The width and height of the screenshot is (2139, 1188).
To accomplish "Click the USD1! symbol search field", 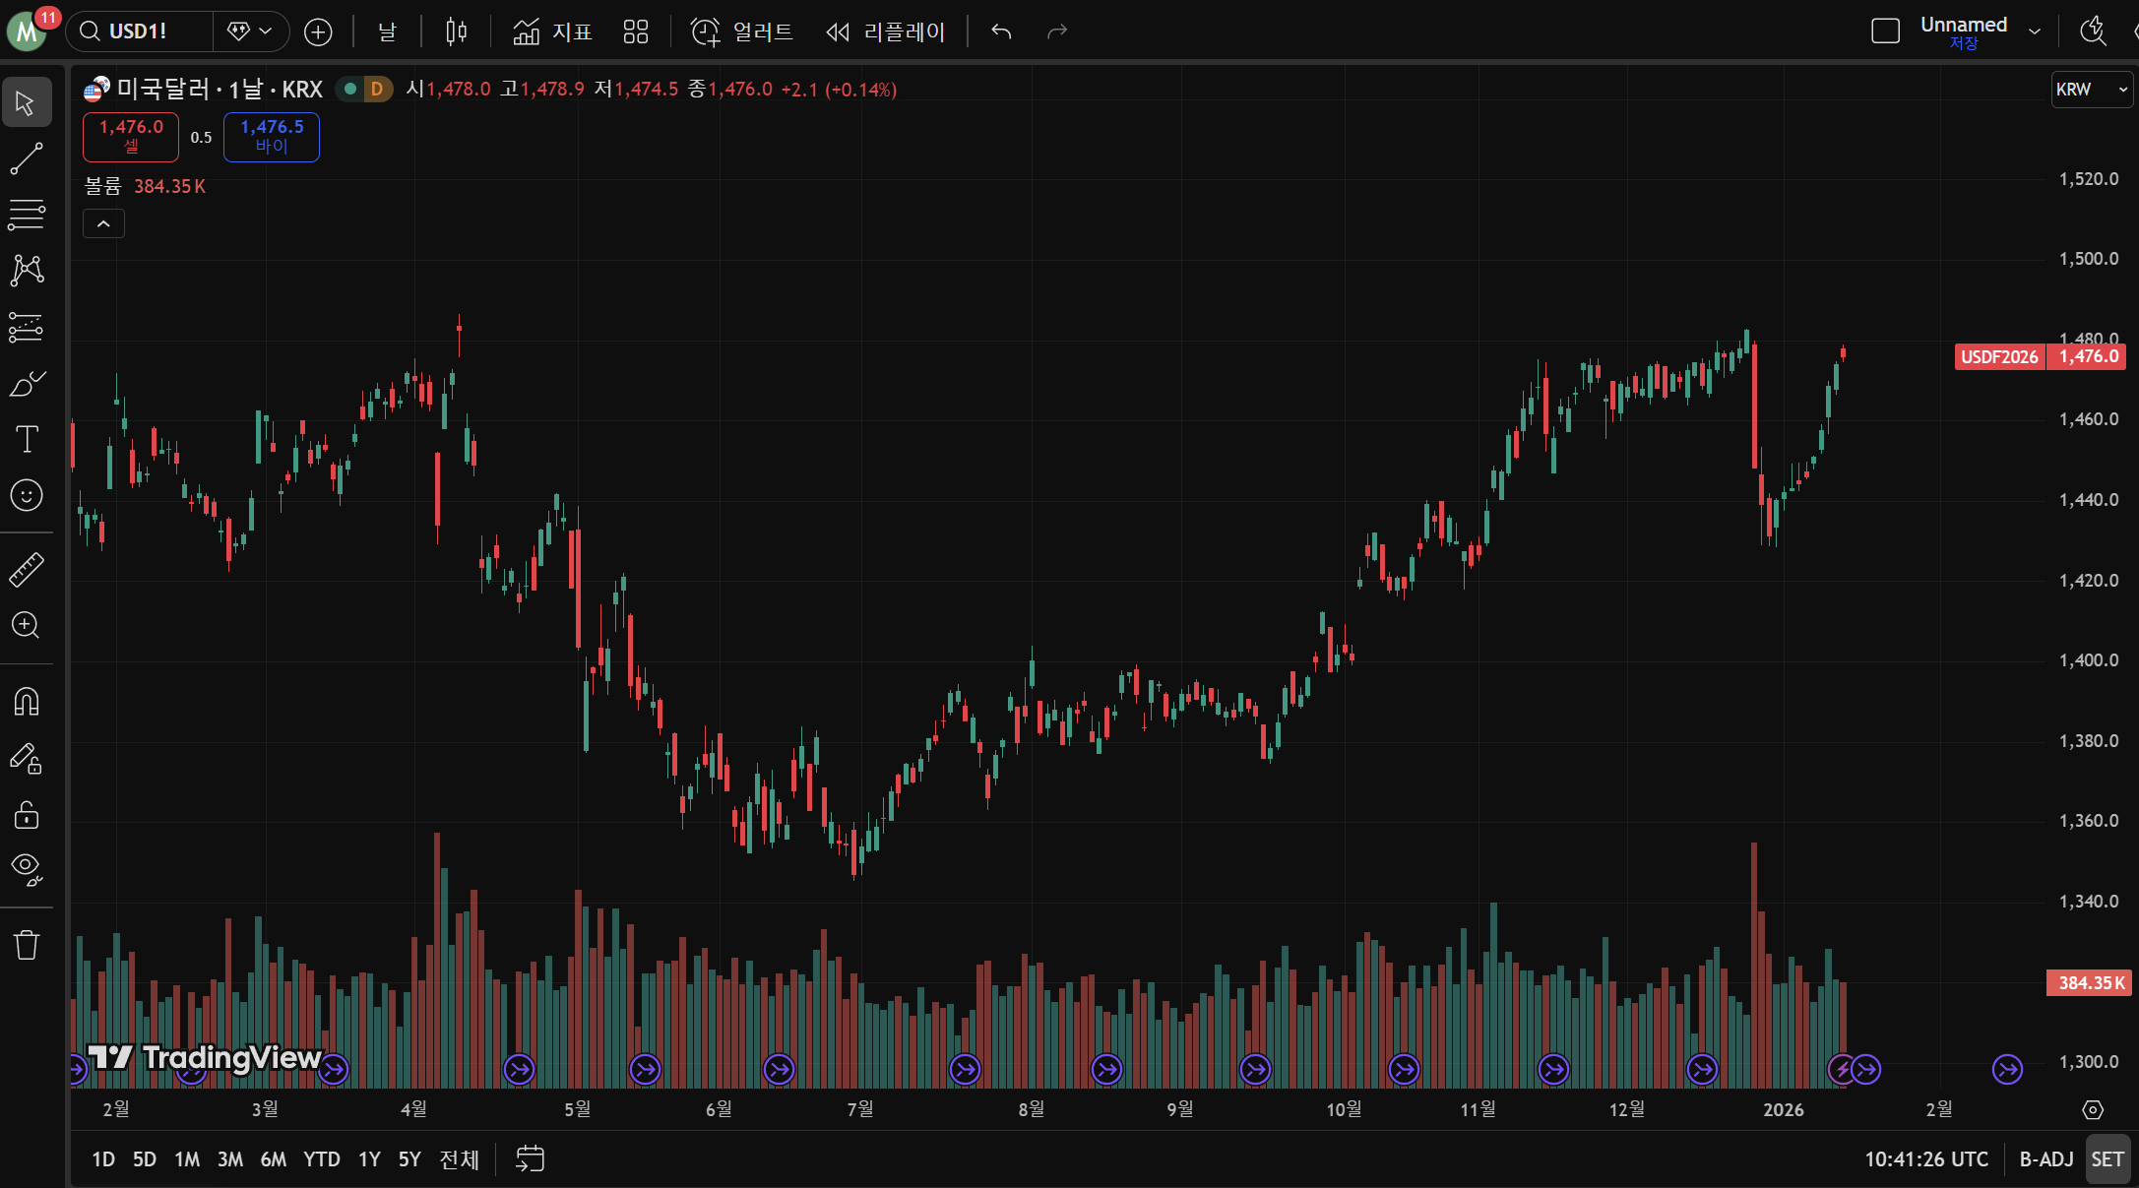I will 140,31.
